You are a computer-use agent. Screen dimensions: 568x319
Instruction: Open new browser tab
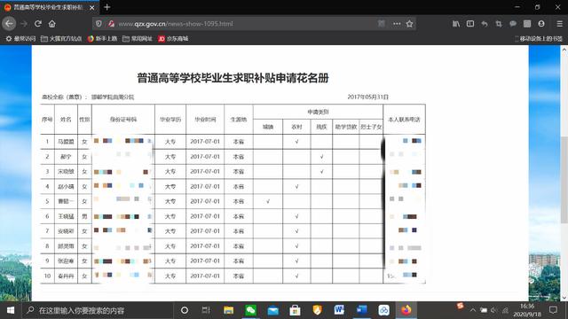[106, 7]
